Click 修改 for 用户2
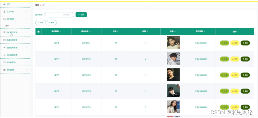This screenshot has width=258, height=118. (x=235, y=59)
